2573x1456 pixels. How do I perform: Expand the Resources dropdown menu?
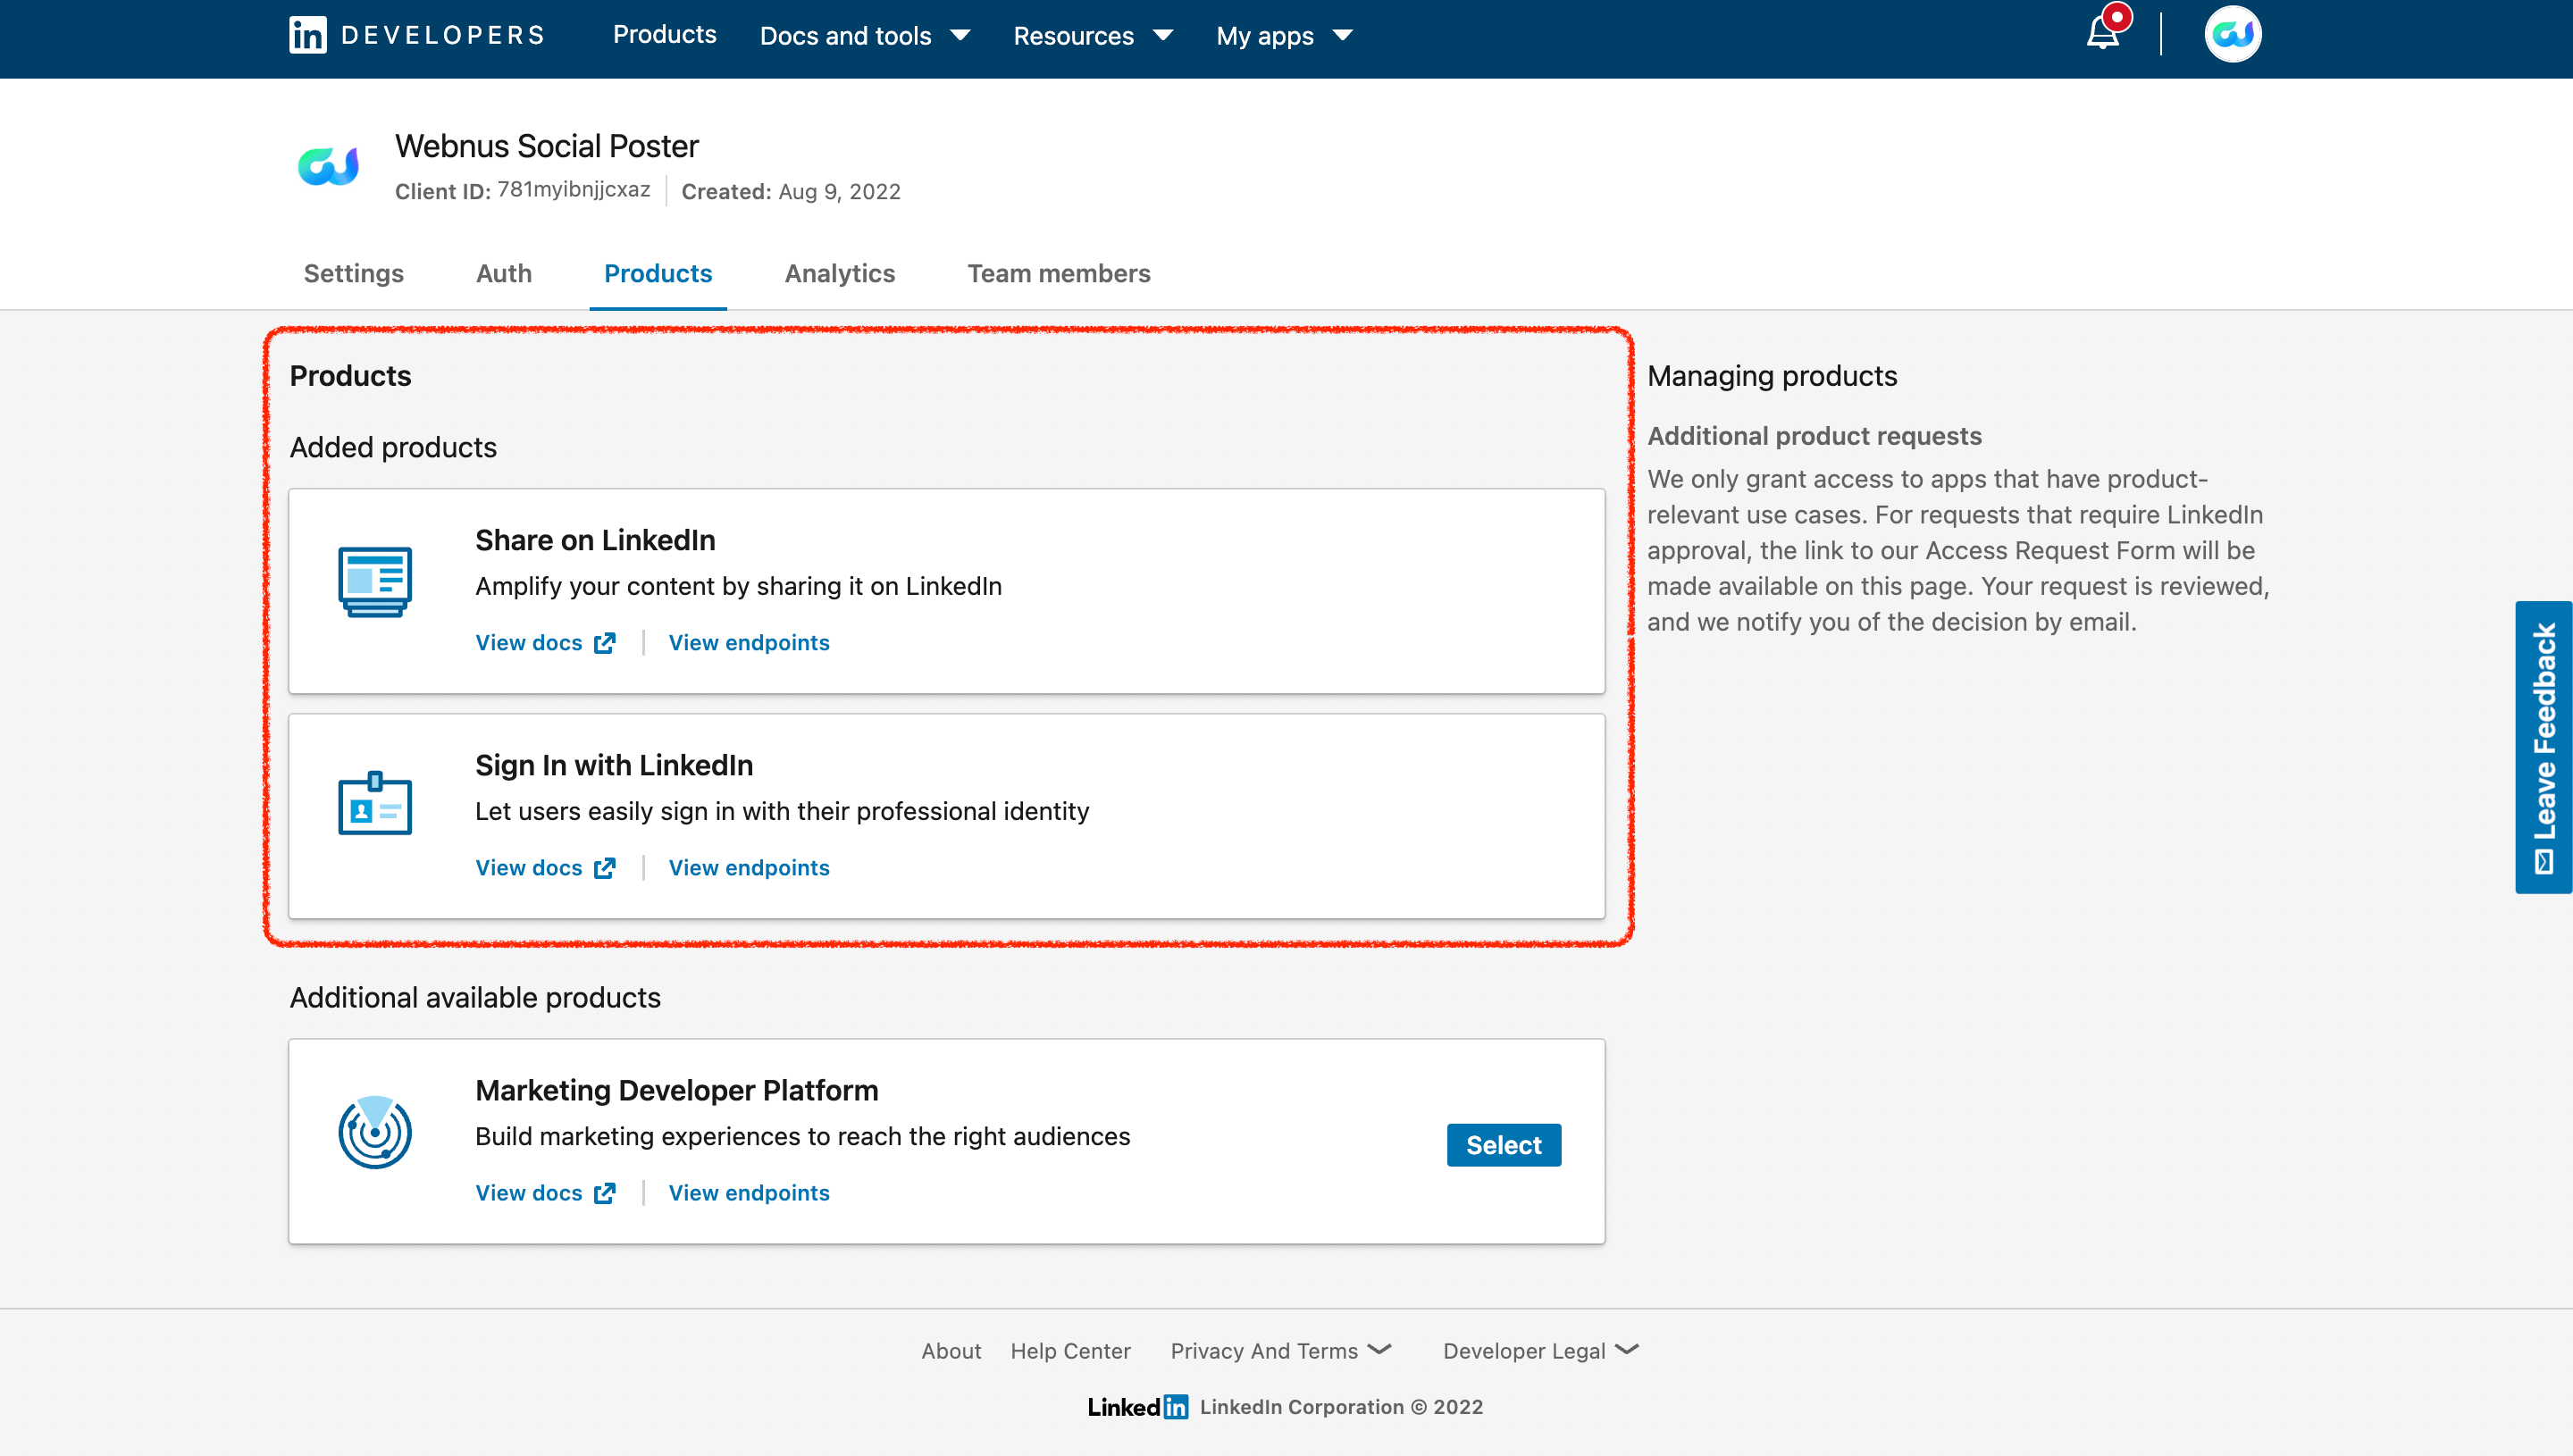[x=1092, y=36]
